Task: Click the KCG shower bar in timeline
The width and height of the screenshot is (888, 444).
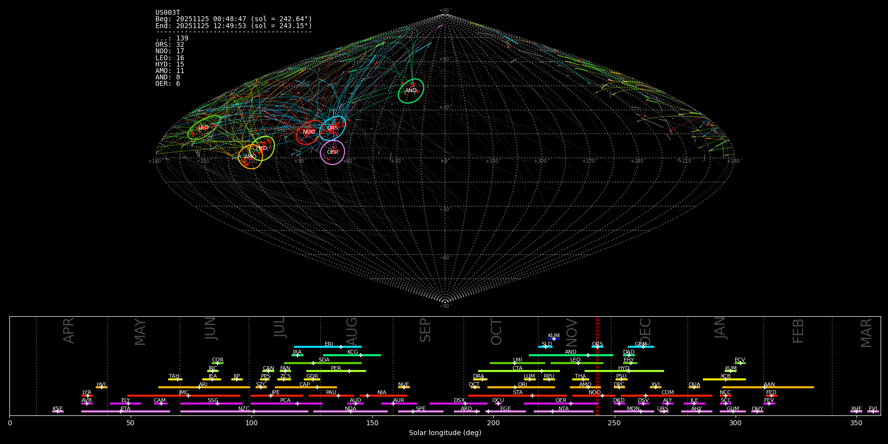Action: point(352,355)
